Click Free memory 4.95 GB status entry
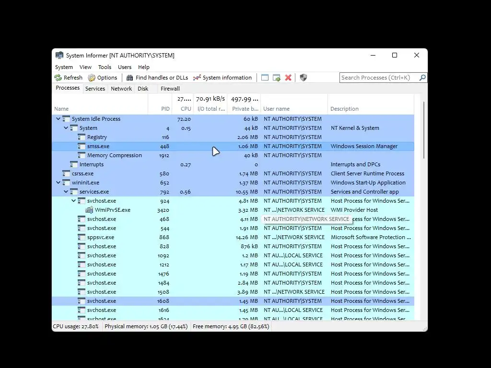 pyautogui.click(x=231, y=326)
